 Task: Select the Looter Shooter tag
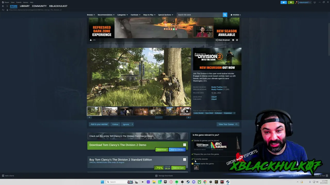[199, 113]
